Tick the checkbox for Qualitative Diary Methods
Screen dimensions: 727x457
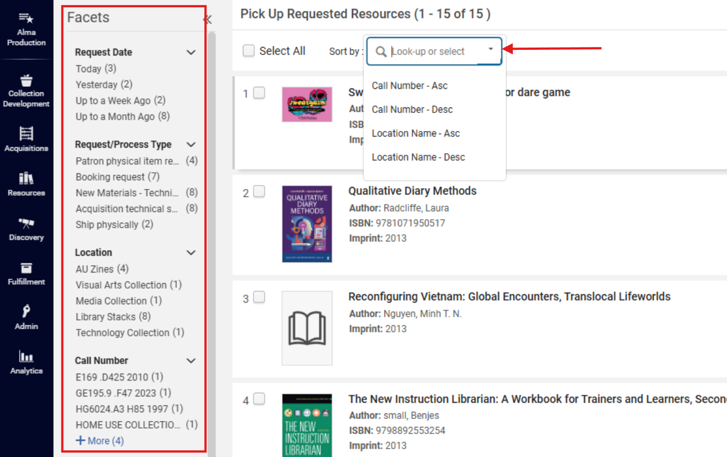click(x=259, y=192)
